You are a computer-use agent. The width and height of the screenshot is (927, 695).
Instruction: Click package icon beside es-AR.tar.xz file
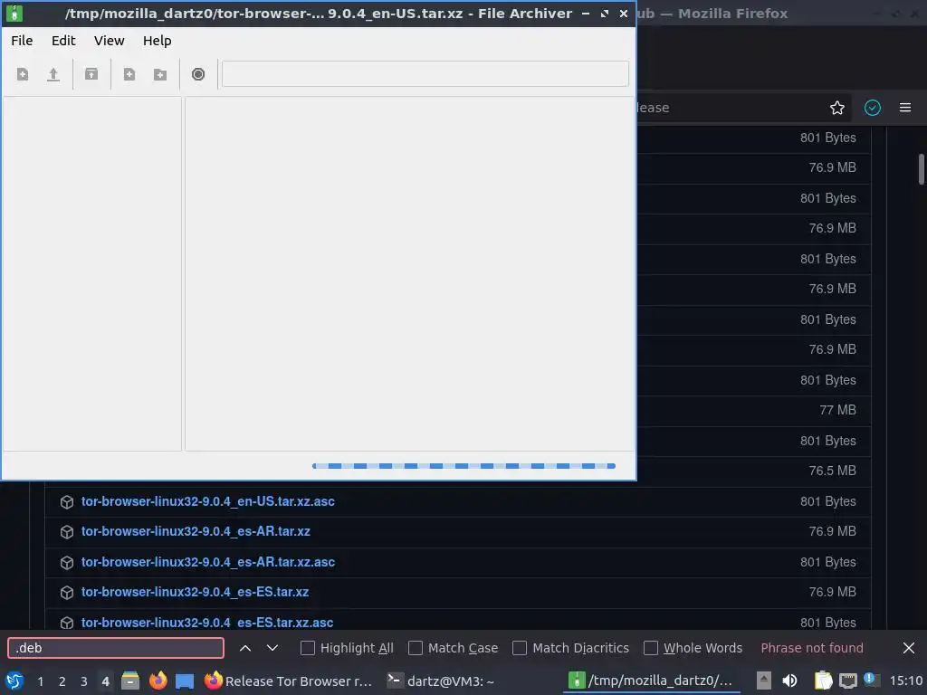(x=67, y=532)
